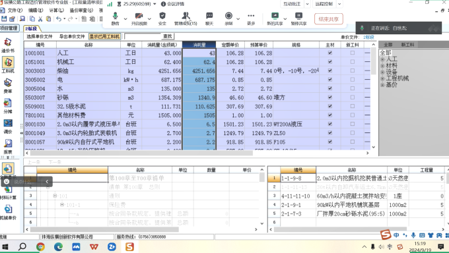Open the 机械单价 sidebar icon

click(8, 212)
